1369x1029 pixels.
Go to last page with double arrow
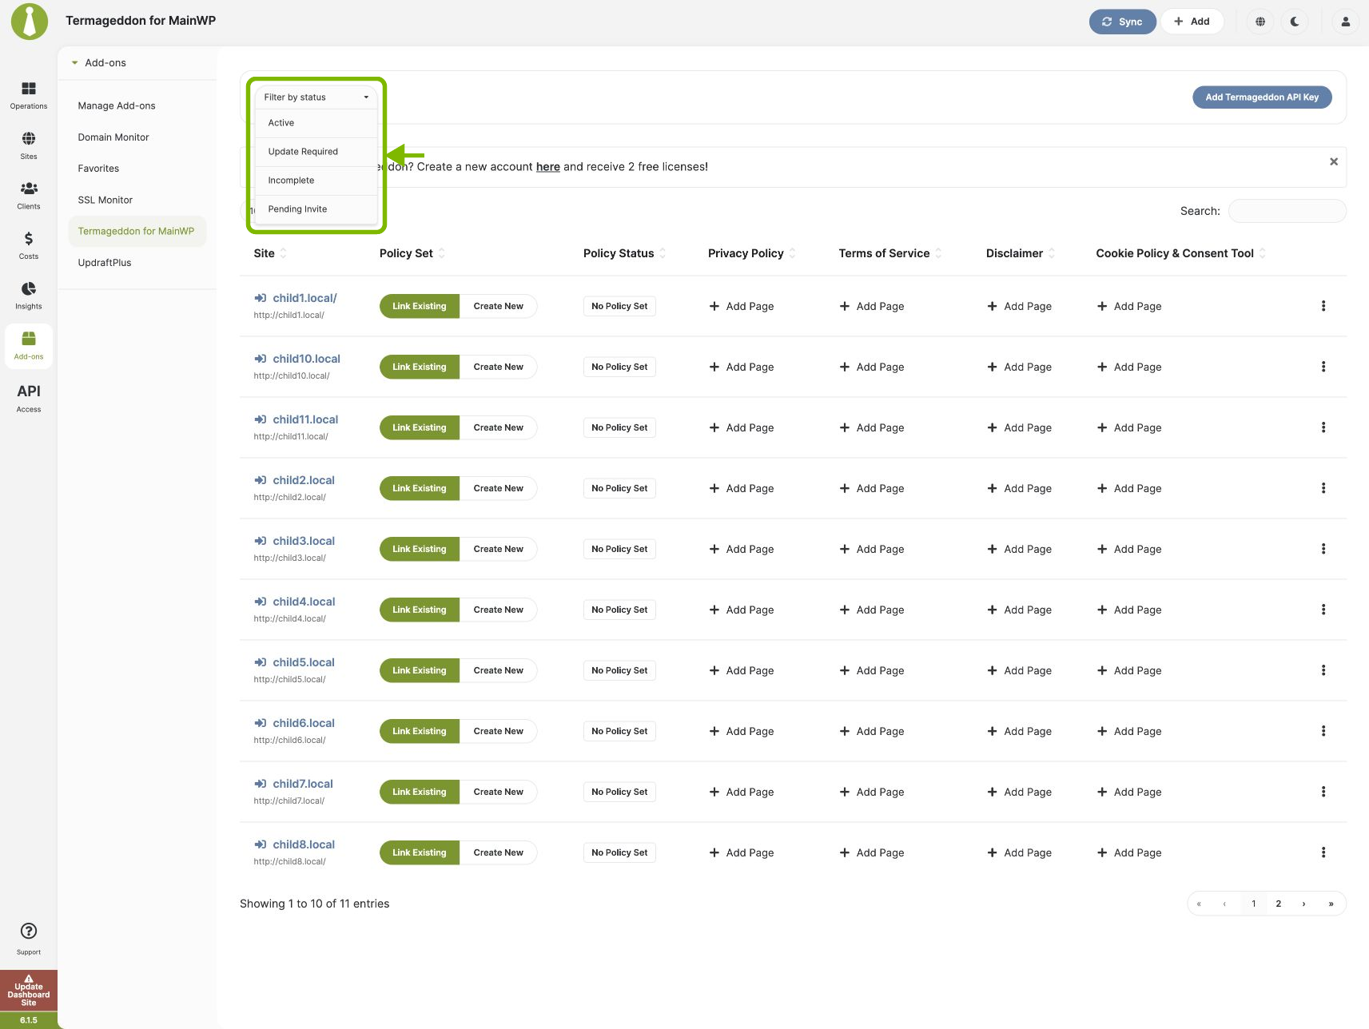coord(1331,904)
